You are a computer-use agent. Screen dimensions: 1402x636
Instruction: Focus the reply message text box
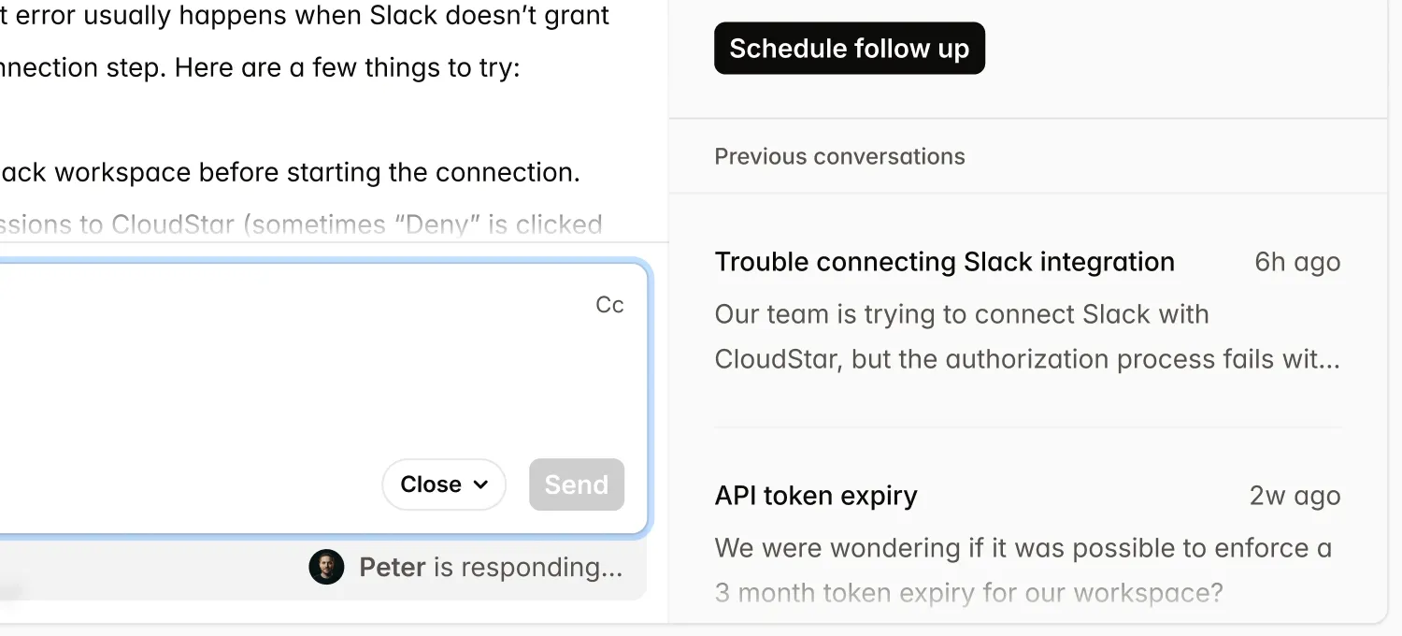(x=308, y=374)
